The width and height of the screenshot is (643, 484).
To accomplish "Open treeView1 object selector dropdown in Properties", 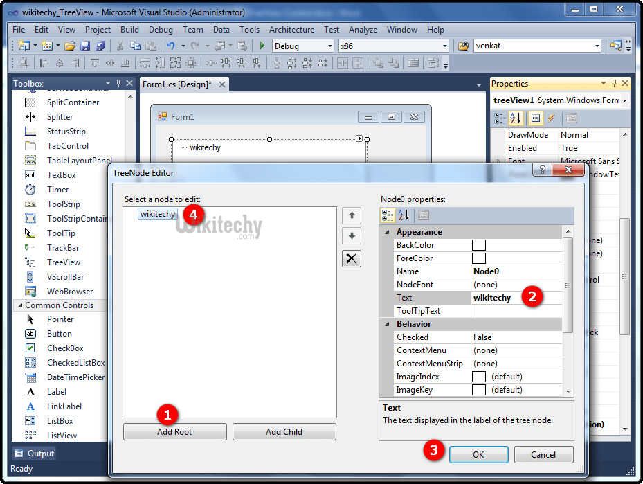I will pos(624,100).
